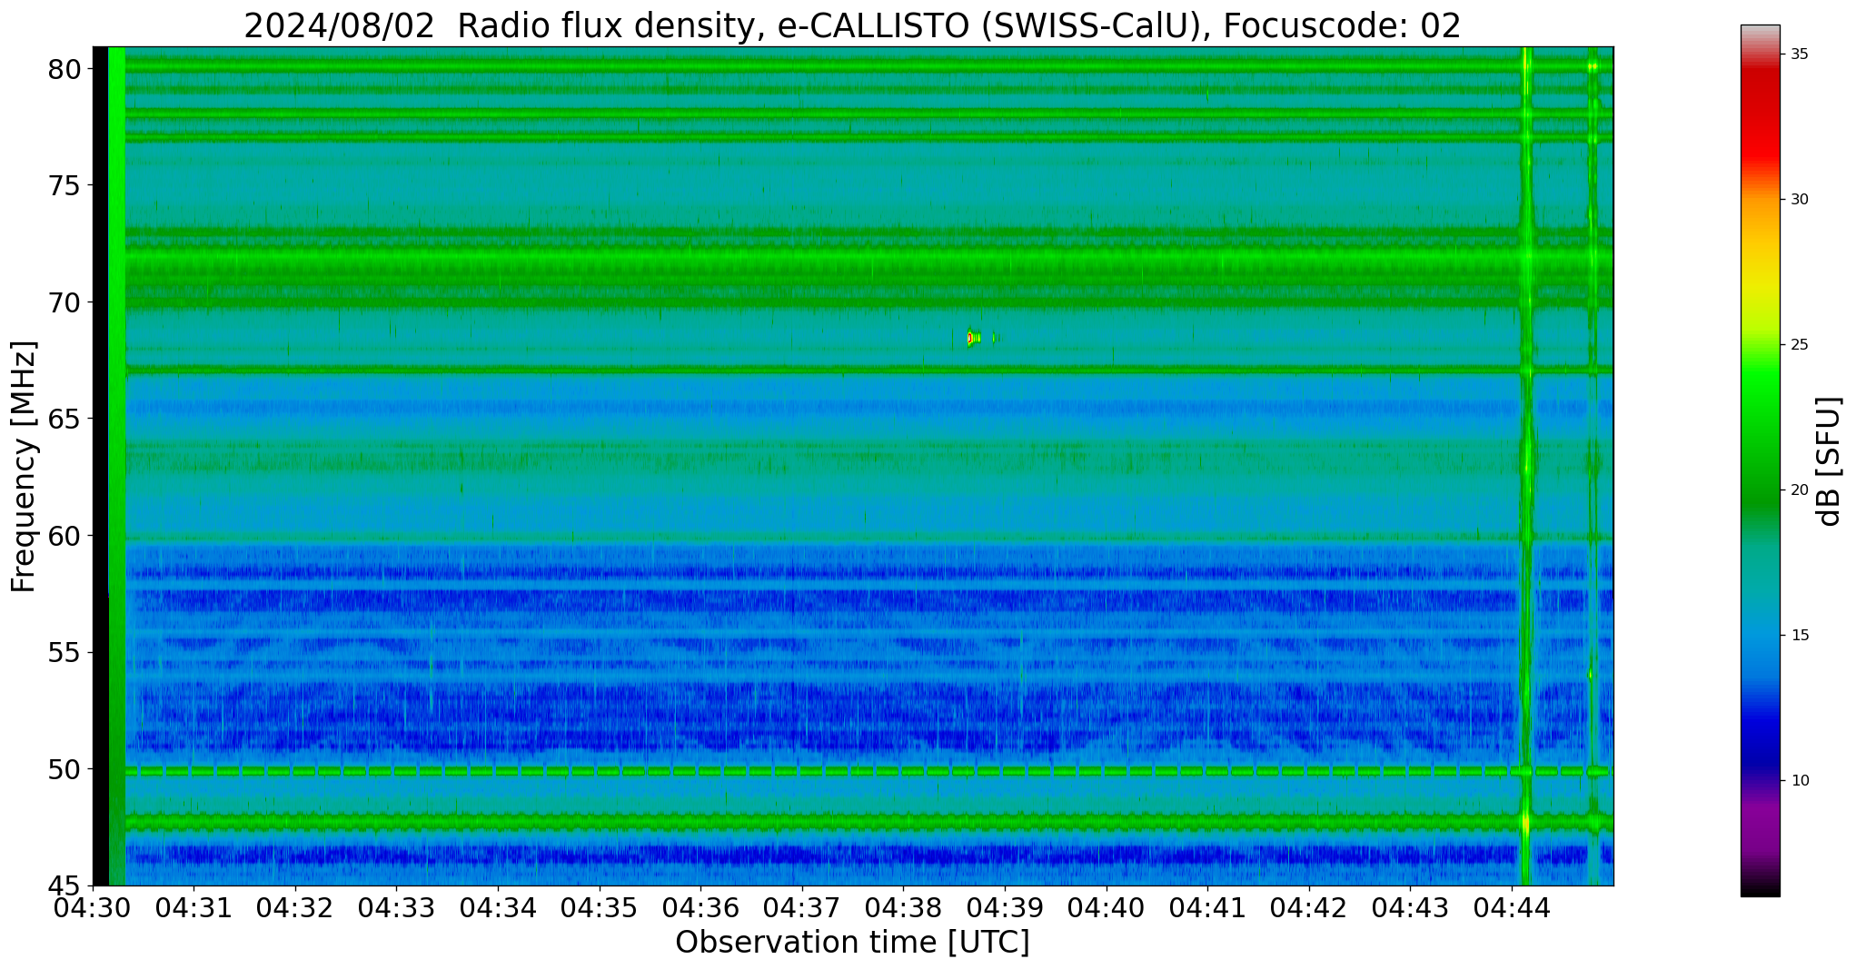This screenshot has width=1856, height=969.
Task: Click the bright vertical streak at 04:44
Action: 1526,466
